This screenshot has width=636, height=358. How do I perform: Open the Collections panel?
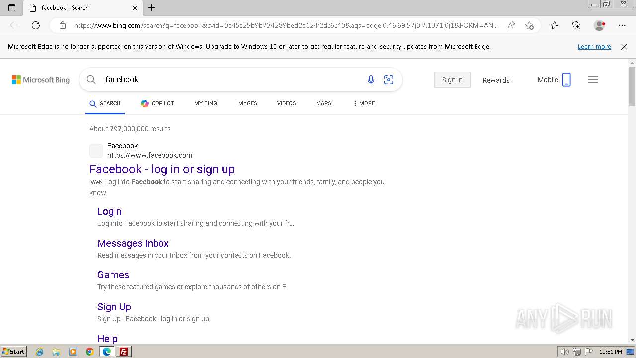tap(576, 25)
